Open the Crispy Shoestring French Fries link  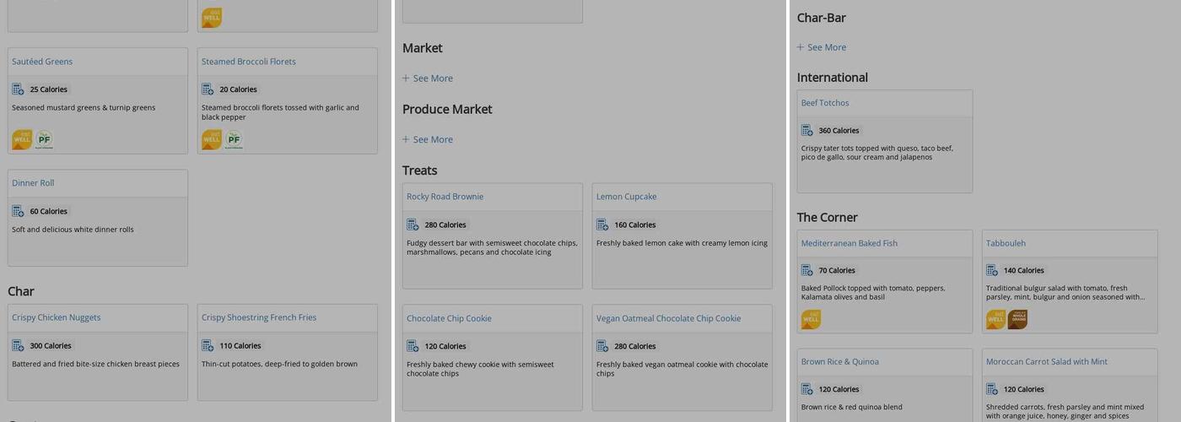click(x=259, y=317)
